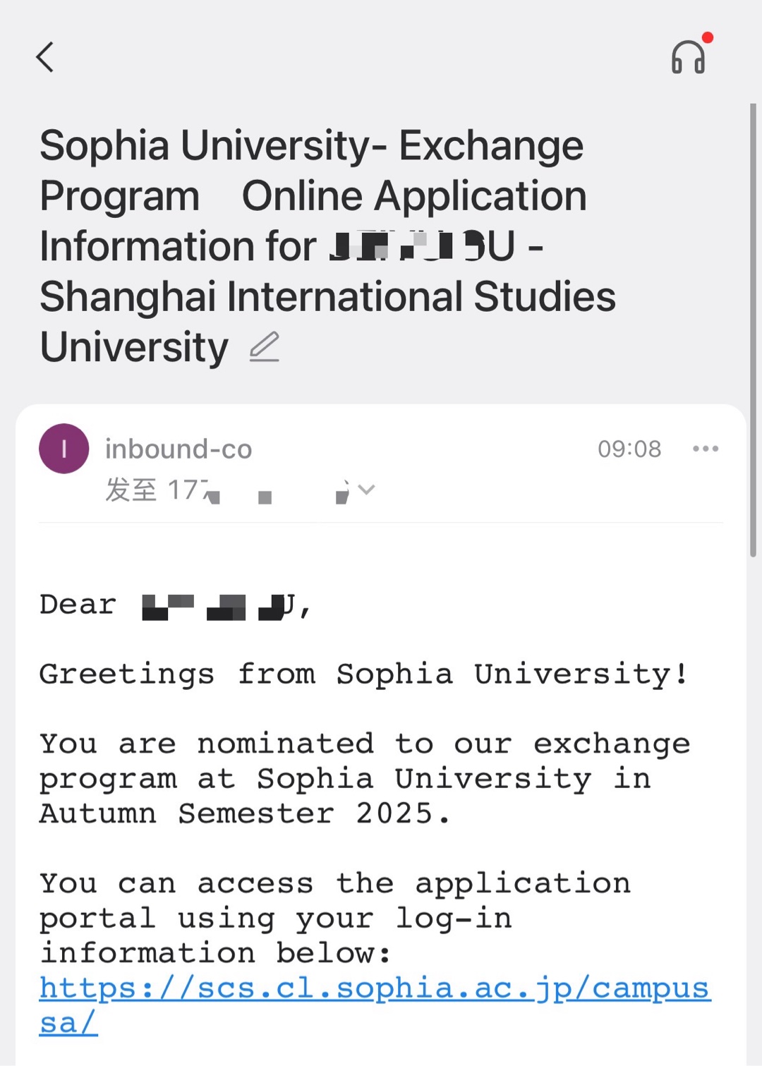Tap the wrapped "sa/" link ending

(68, 1022)
